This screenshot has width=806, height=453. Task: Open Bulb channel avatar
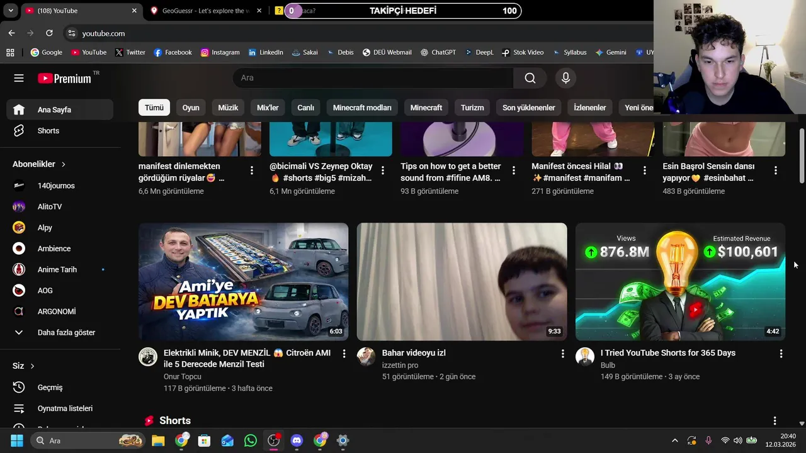pyautogui.click(x=585, y=357)
